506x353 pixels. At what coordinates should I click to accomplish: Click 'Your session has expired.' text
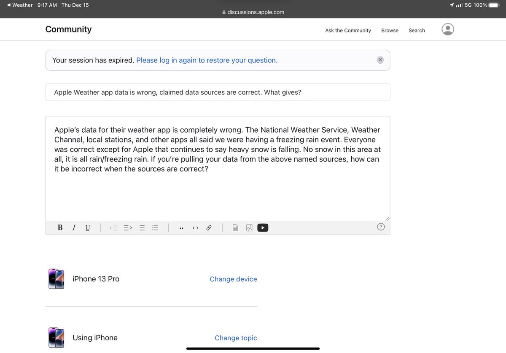tap(93, 60)
